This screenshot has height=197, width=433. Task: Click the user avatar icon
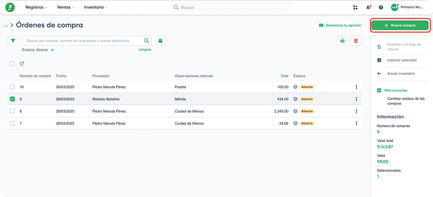pos(395,7)
